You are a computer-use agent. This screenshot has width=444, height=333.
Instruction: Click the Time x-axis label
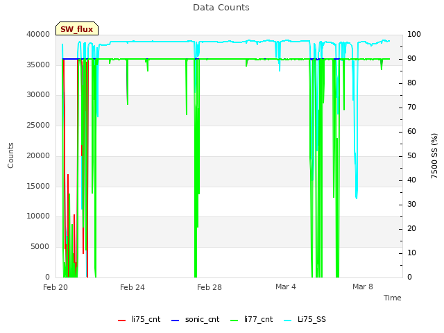(x=393, y=298)
